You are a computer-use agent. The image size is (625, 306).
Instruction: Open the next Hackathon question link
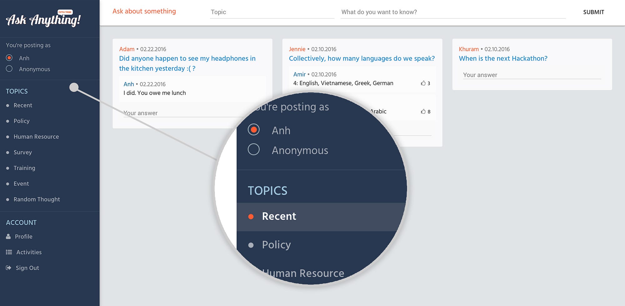coord(503,58)
